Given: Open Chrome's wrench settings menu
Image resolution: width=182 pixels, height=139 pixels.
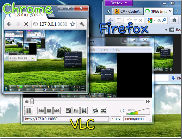Looking at the screenshot, I should click(82, 24).
